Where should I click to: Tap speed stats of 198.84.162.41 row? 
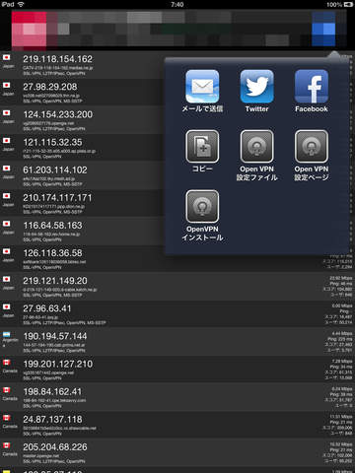(x=338, y=397)
